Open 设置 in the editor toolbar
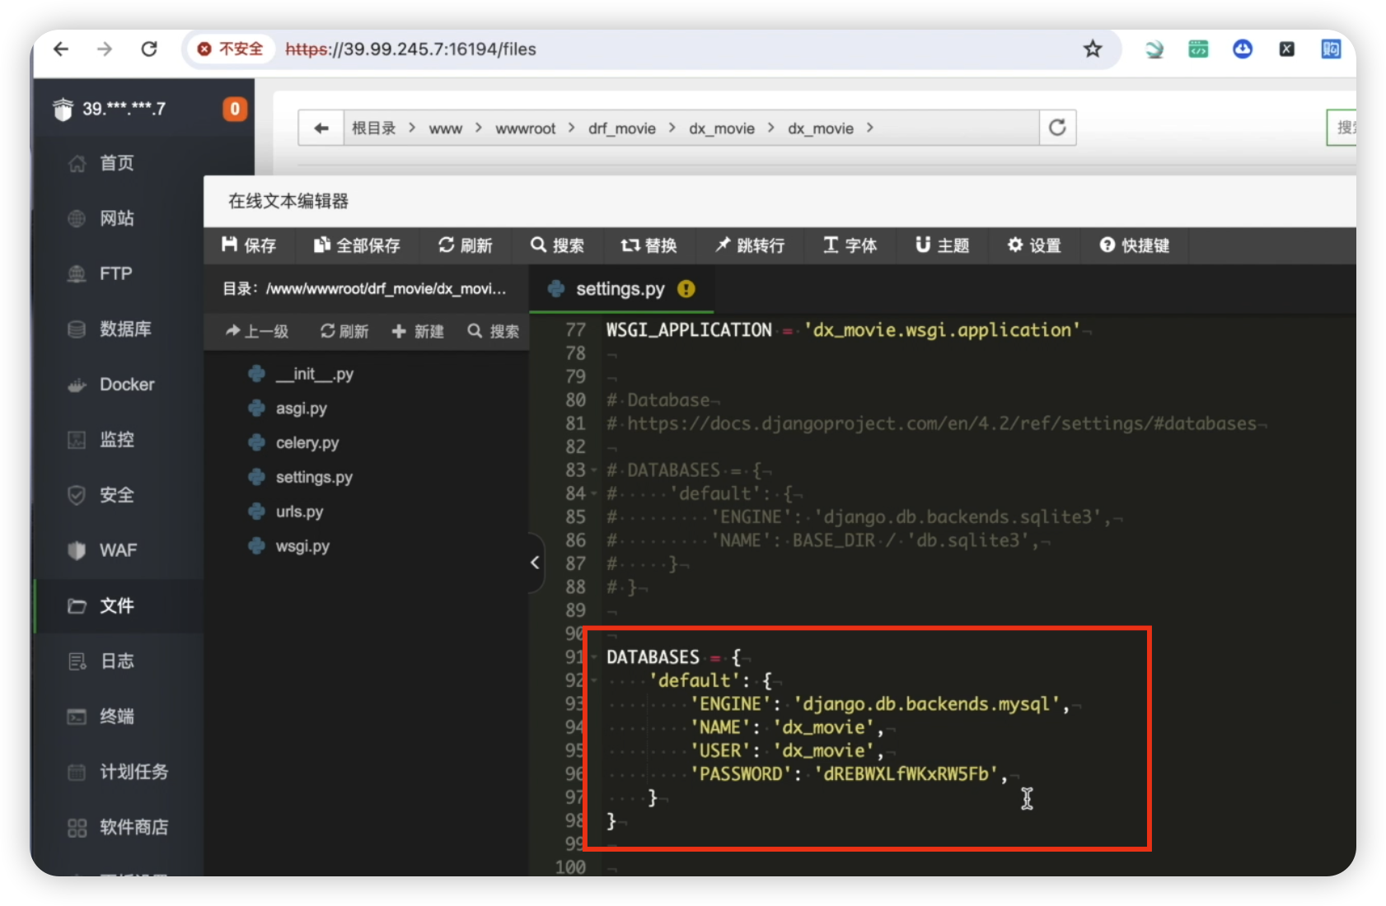 pos(1034,245)
